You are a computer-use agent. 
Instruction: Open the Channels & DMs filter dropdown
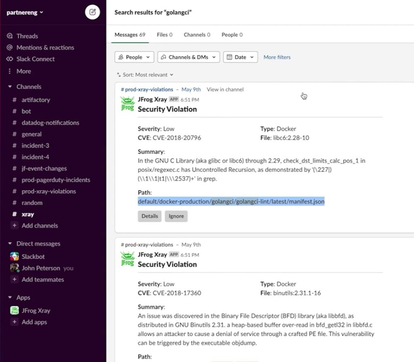tap(188, 57)
